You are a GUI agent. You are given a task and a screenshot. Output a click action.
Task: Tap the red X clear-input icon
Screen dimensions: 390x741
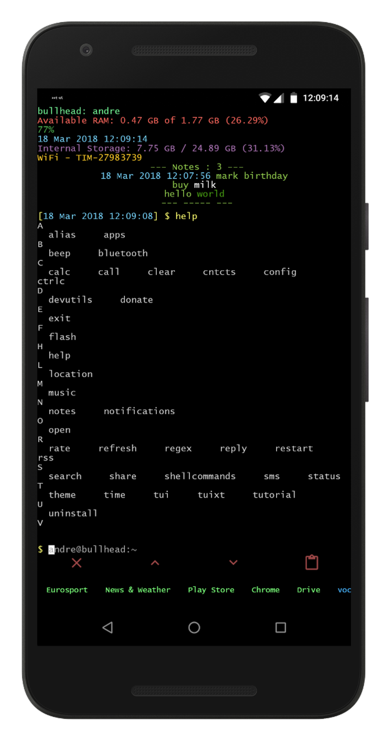pos(76,562)
